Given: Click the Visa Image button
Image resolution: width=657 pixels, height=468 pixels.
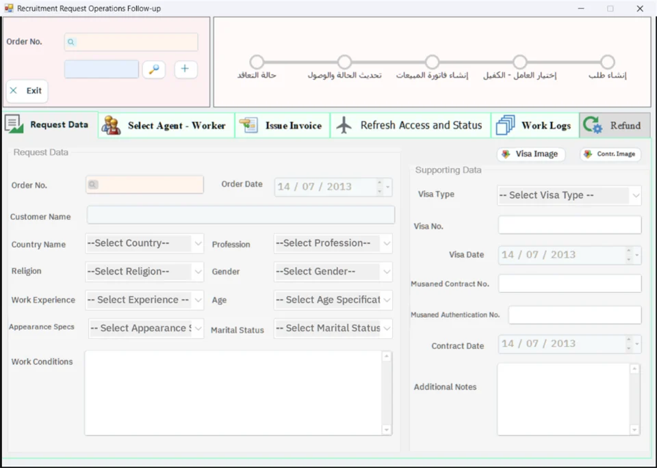Looking at the screenshot, I should pyautogui.click(x=531, y=154).
